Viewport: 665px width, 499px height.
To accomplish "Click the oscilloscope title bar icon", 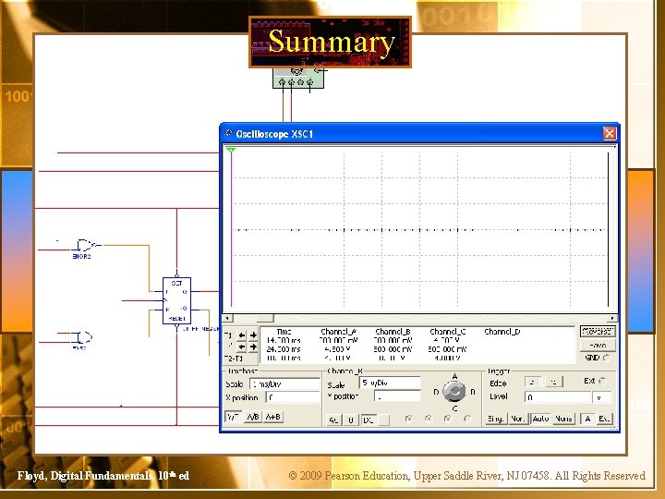I will click(228, 133).
